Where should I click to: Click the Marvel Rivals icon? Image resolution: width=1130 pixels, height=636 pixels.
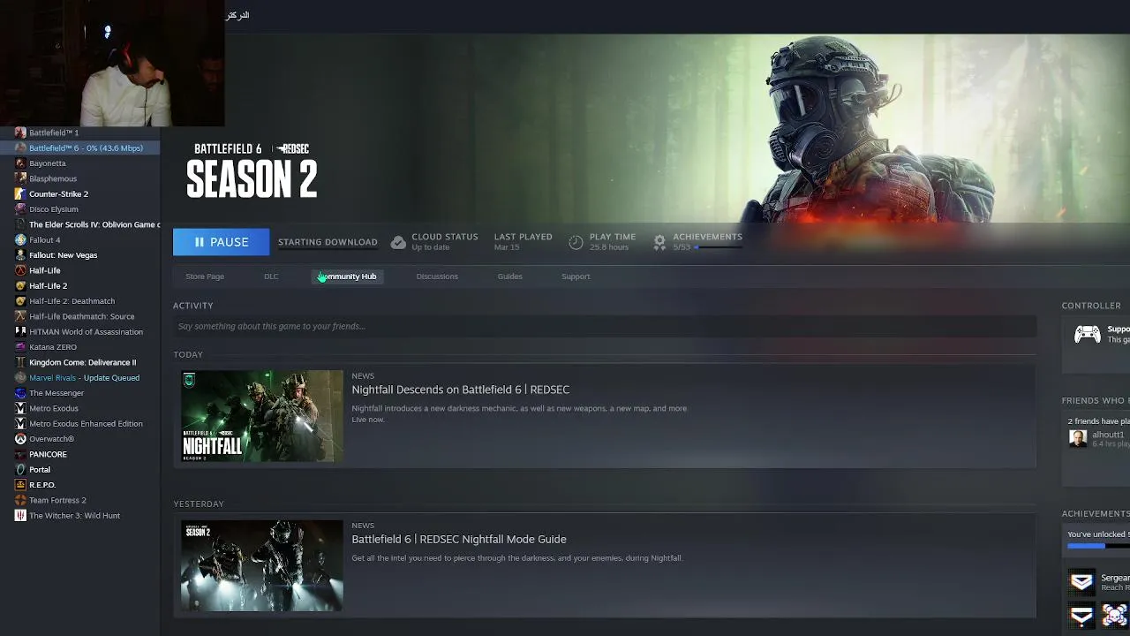click(20, 378)
